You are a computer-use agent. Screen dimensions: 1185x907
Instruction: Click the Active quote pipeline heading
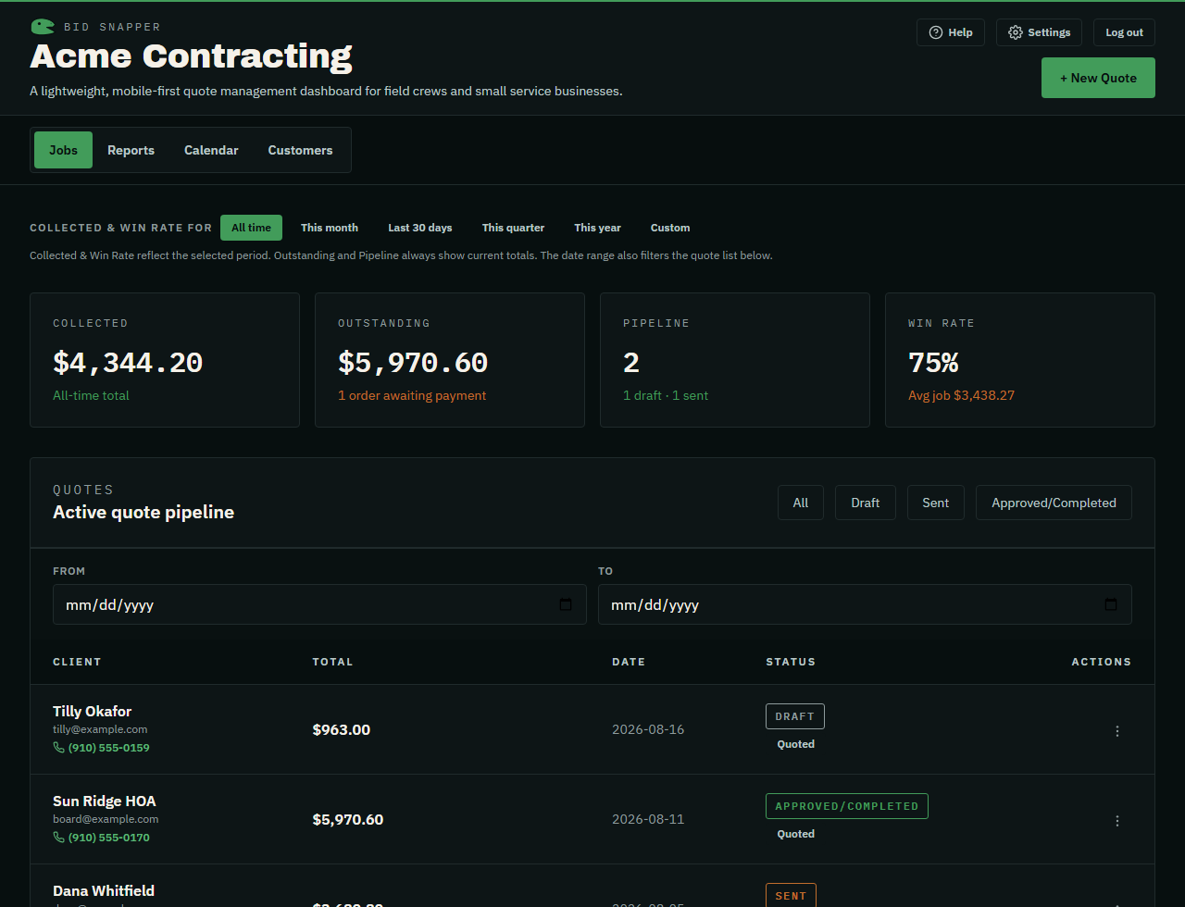coord(143,512)
